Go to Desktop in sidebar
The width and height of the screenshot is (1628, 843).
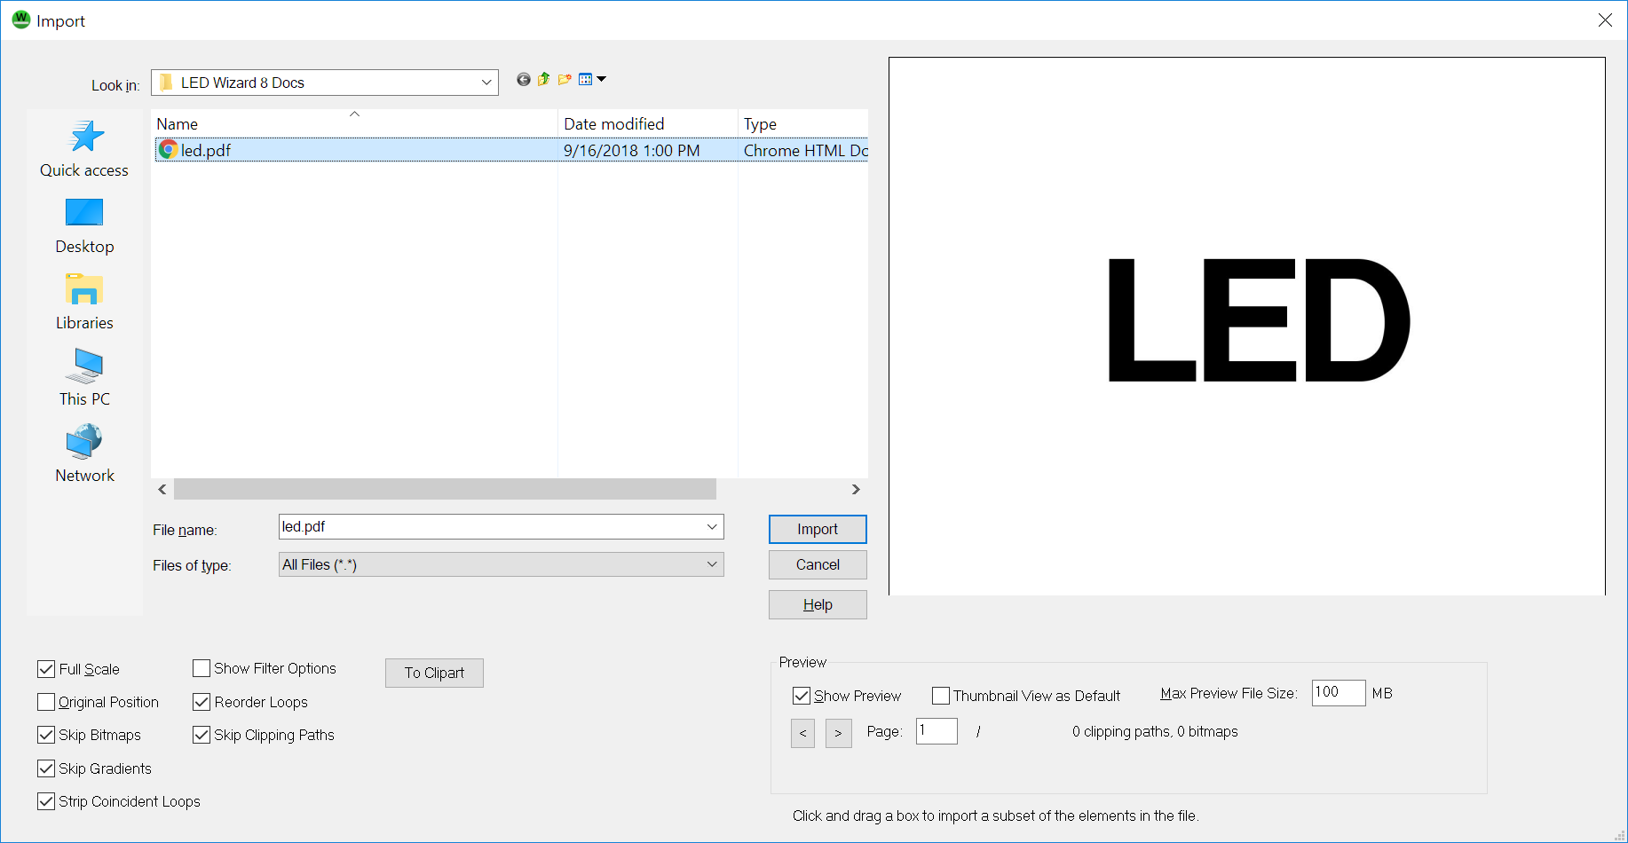pos(84,225)
